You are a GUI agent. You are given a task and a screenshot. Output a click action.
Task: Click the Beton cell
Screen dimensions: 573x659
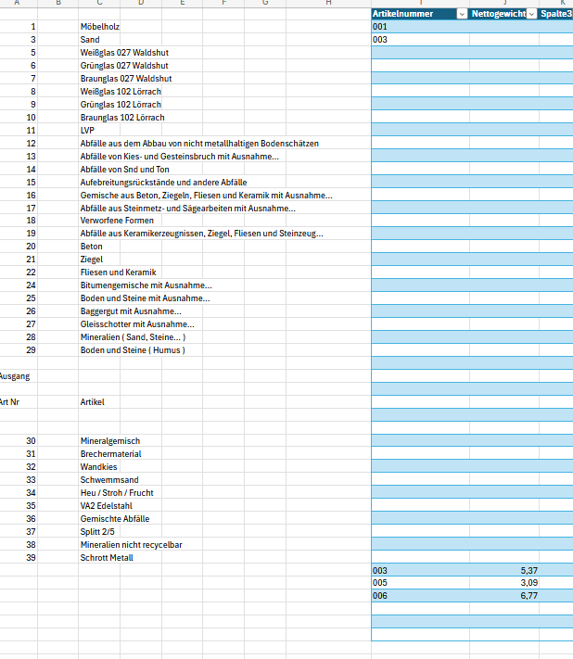[x=91, y=247]
